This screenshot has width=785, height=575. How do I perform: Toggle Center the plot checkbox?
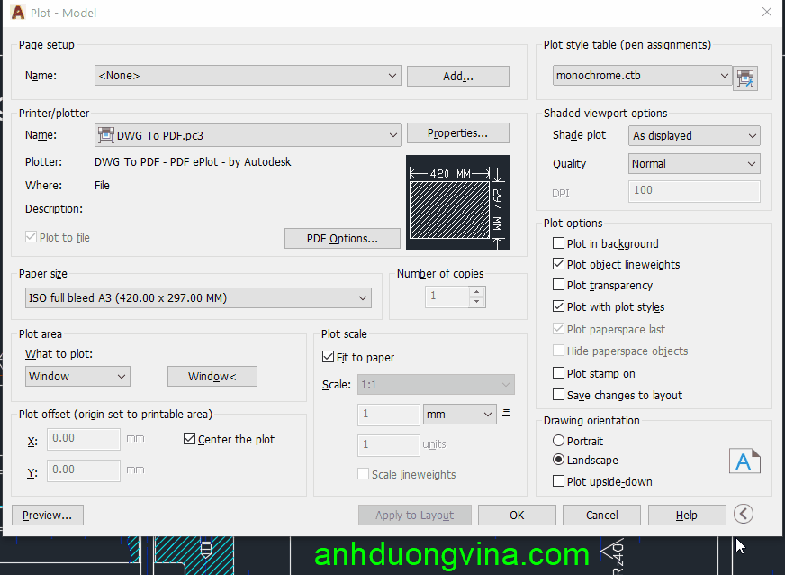189,439
